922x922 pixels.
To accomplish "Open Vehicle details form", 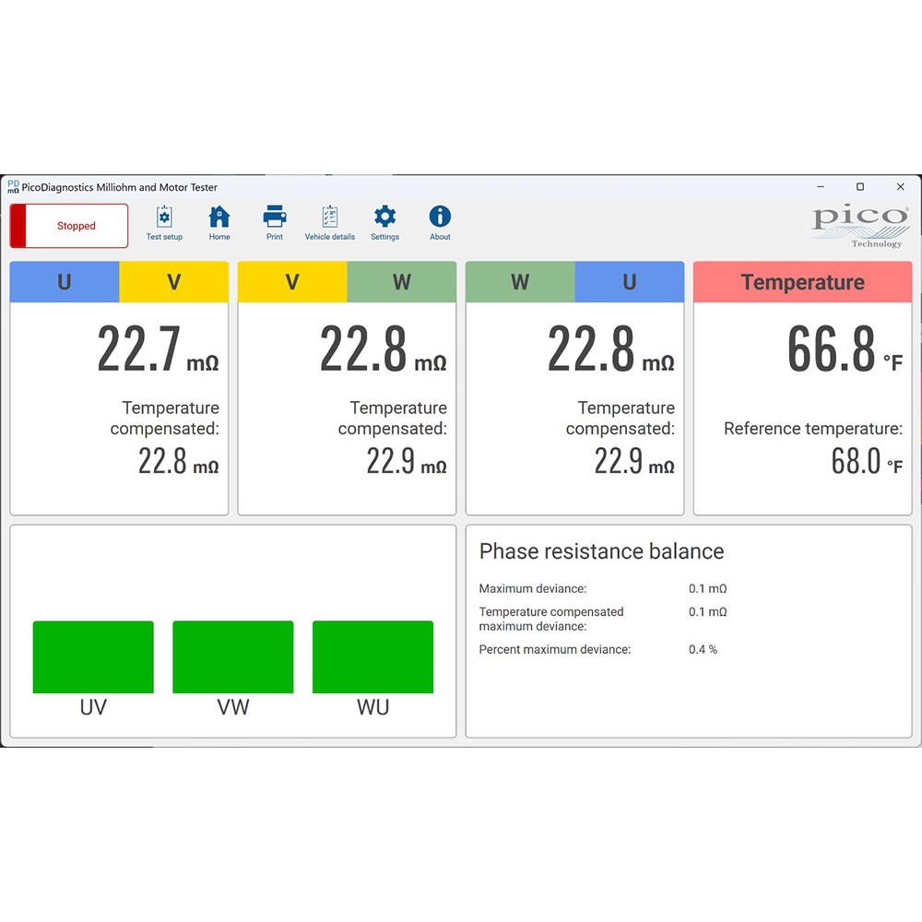I will pos(329,223).
